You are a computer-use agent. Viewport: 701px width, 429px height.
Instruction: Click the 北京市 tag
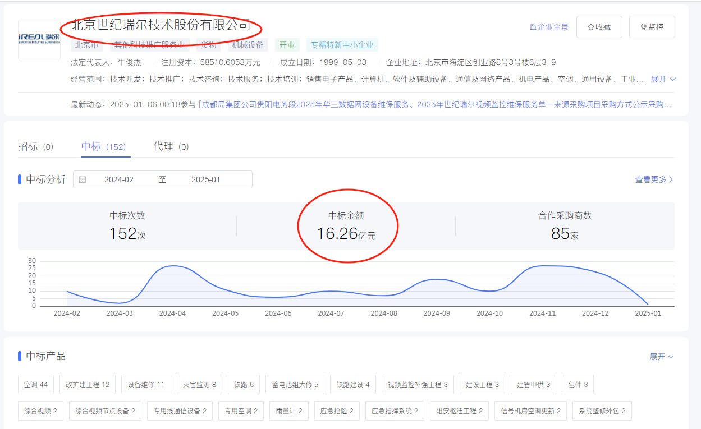tap(87, 45)
